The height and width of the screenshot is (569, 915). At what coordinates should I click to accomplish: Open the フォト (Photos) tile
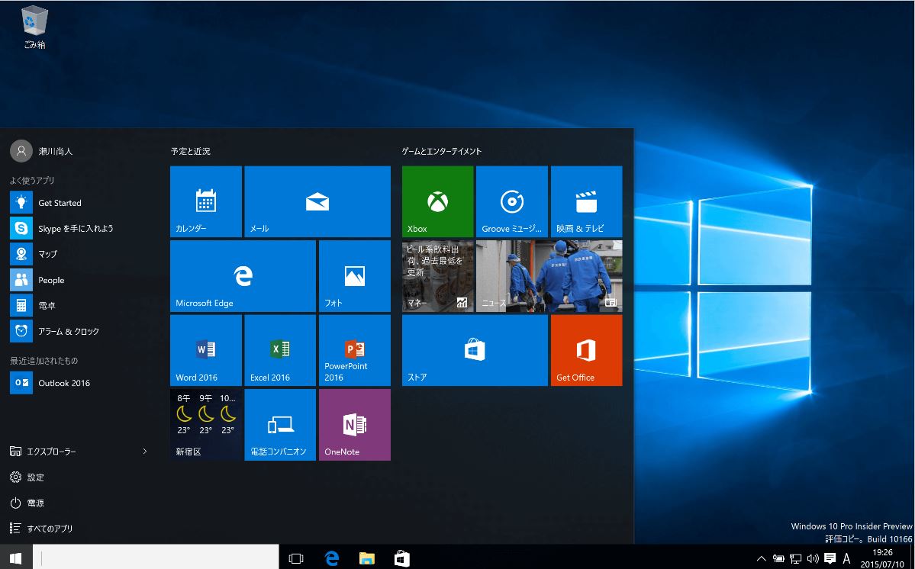[x=355, y=276]
